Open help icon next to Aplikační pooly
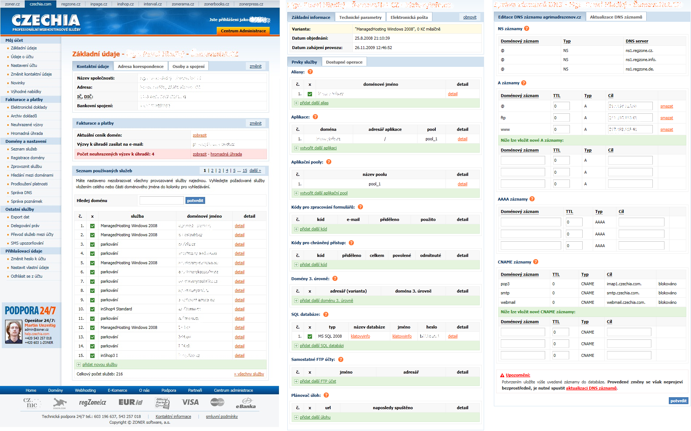The image size is (691, 431). 329,162
